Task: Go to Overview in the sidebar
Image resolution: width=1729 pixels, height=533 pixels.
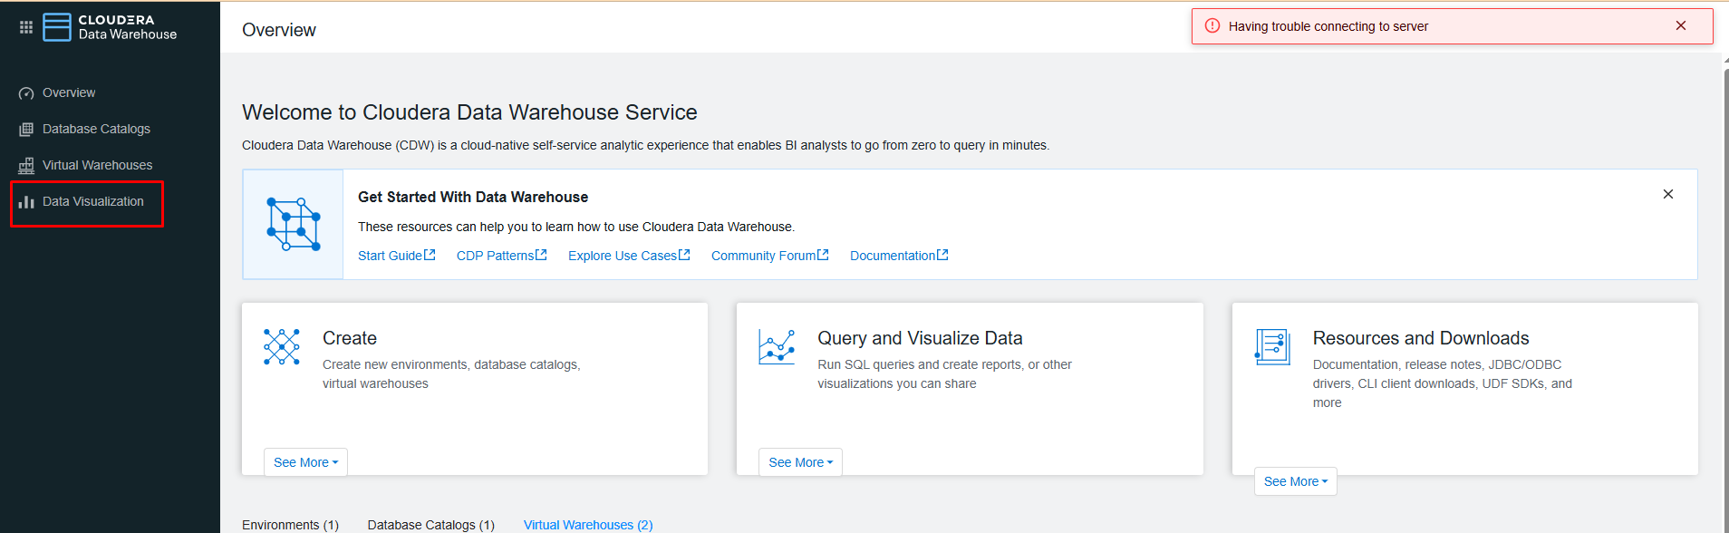Action: (69, 92)
